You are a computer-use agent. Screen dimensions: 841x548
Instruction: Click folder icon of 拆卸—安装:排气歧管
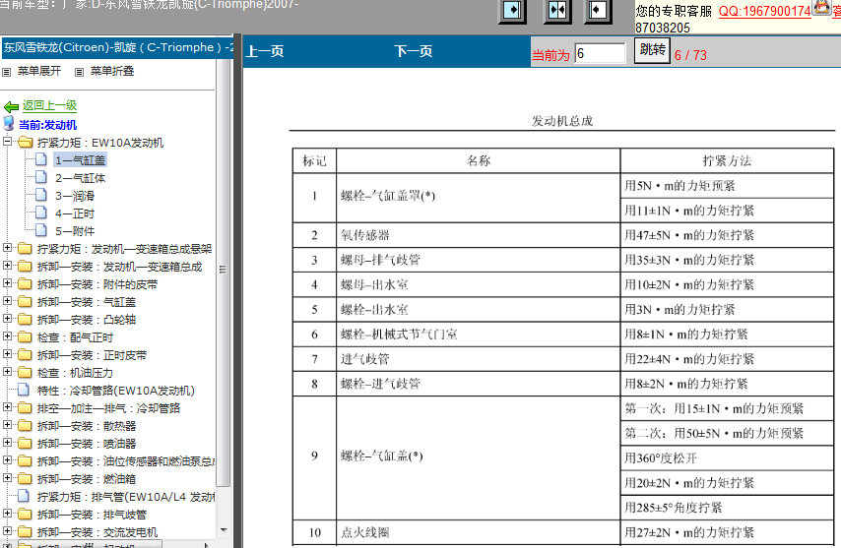point(25,514)
